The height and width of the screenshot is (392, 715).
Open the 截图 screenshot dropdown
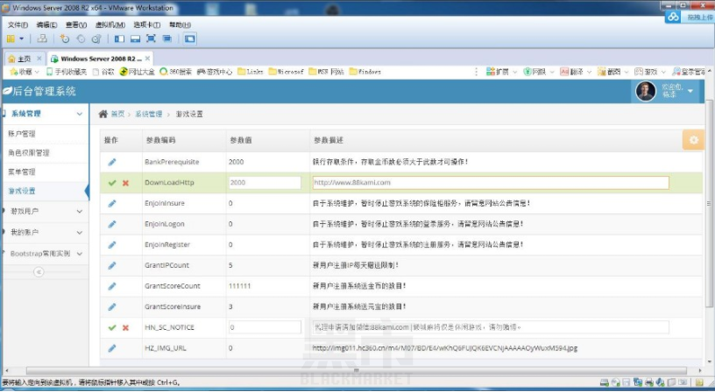pos(612,72)
